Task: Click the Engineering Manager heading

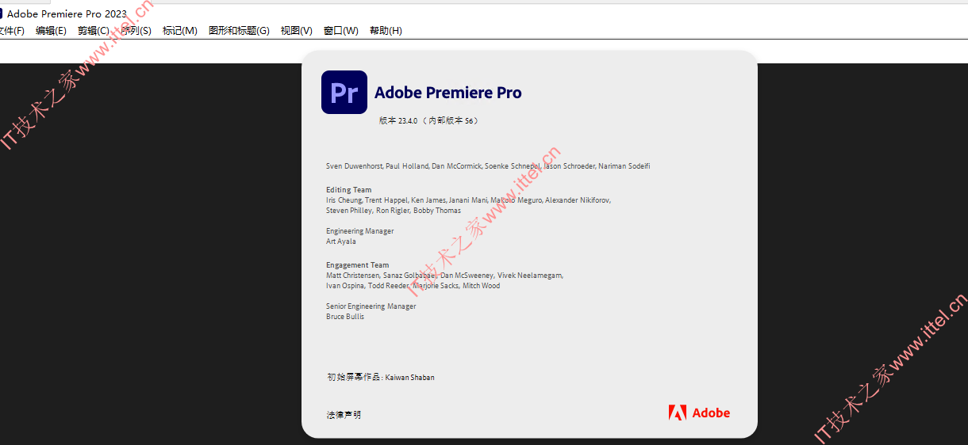Action: click(359, 231)
